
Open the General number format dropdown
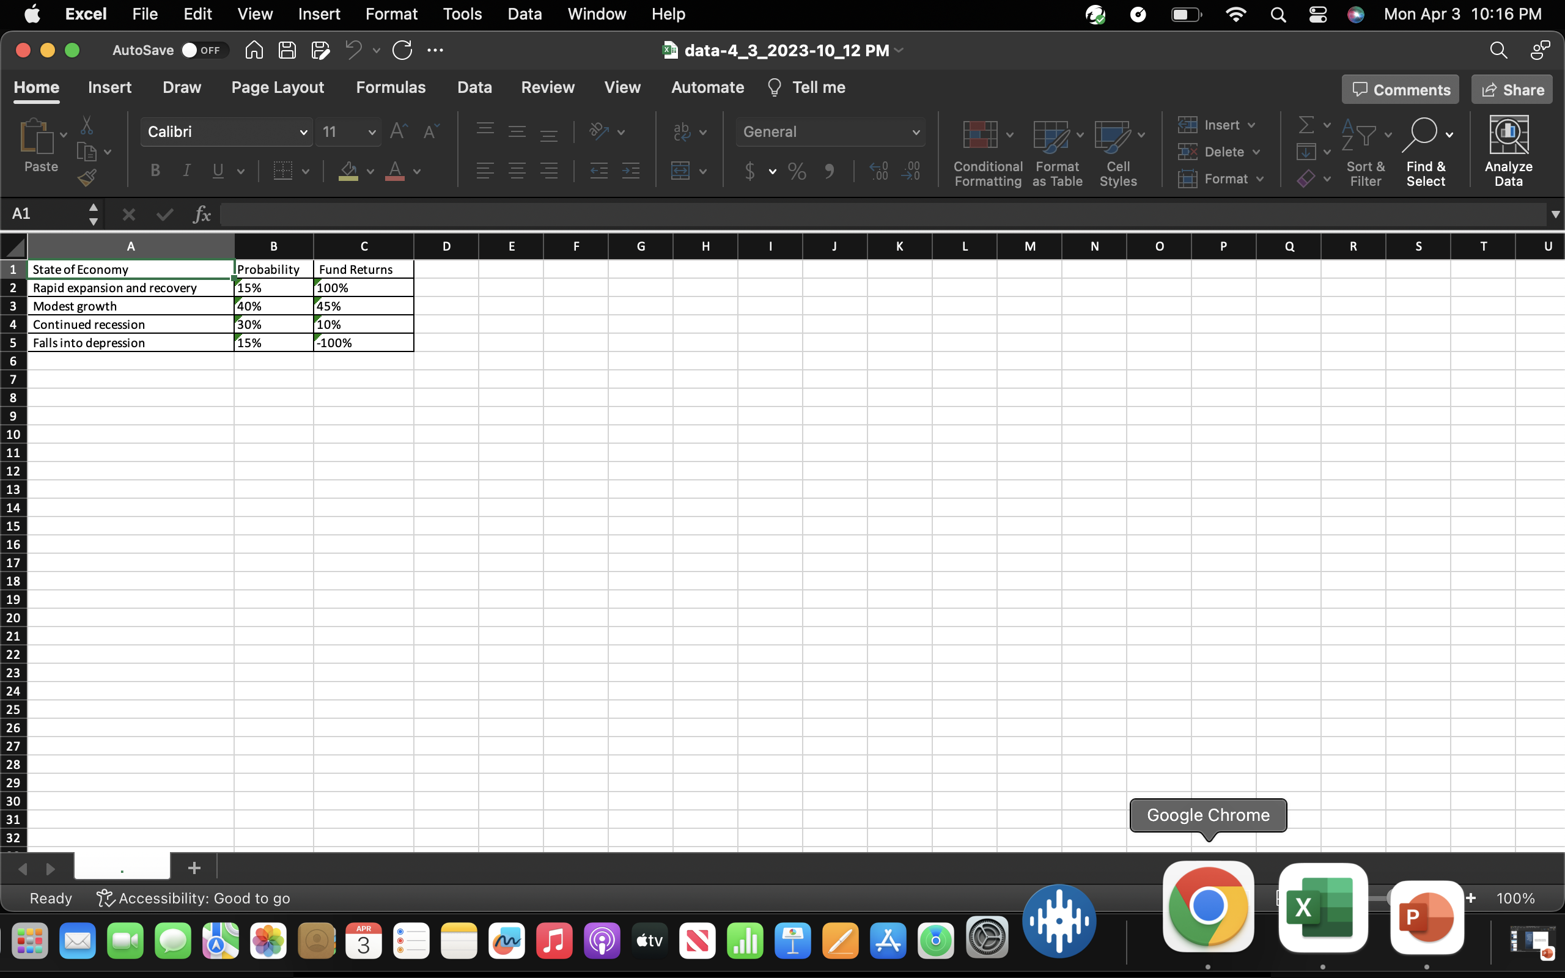[x=916, y=131]
